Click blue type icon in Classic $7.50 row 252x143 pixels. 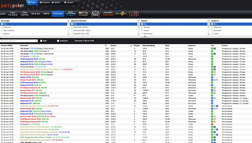[212, 77]
